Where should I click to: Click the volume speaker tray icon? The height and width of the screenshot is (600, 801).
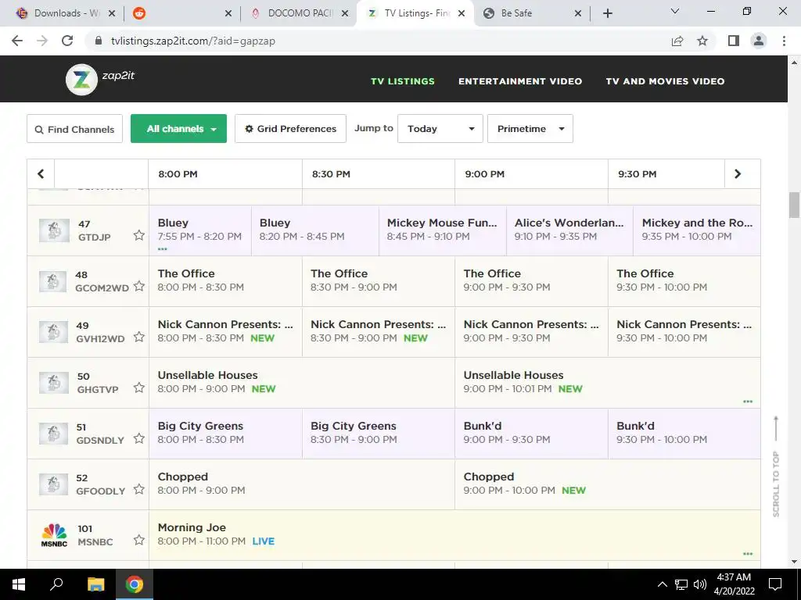tap(700, 584)
